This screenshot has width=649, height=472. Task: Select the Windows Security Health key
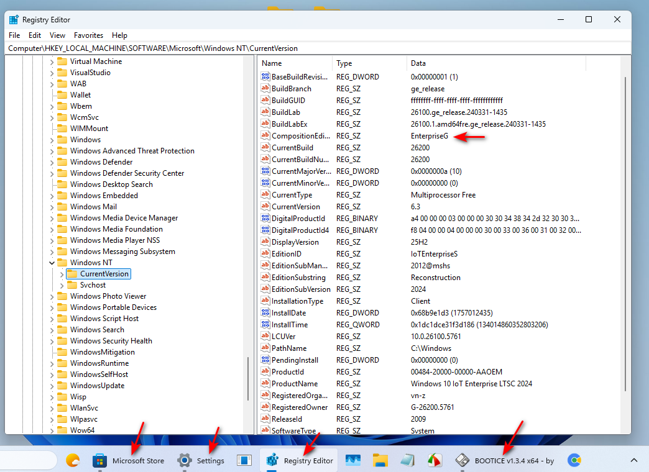[x=111, y=340]
